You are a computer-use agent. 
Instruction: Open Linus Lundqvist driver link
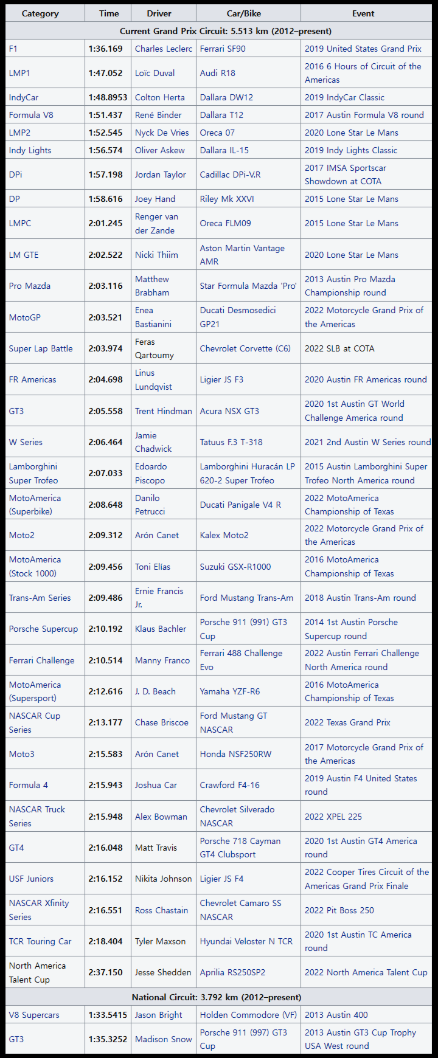(153, 379)
